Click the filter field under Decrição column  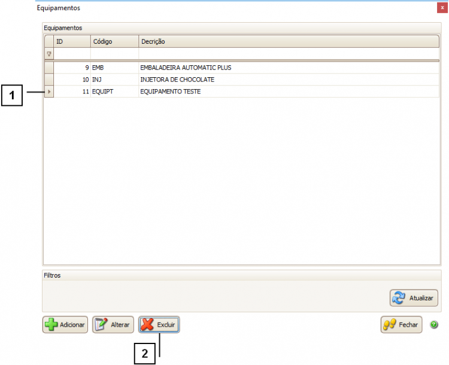point(287,54)
